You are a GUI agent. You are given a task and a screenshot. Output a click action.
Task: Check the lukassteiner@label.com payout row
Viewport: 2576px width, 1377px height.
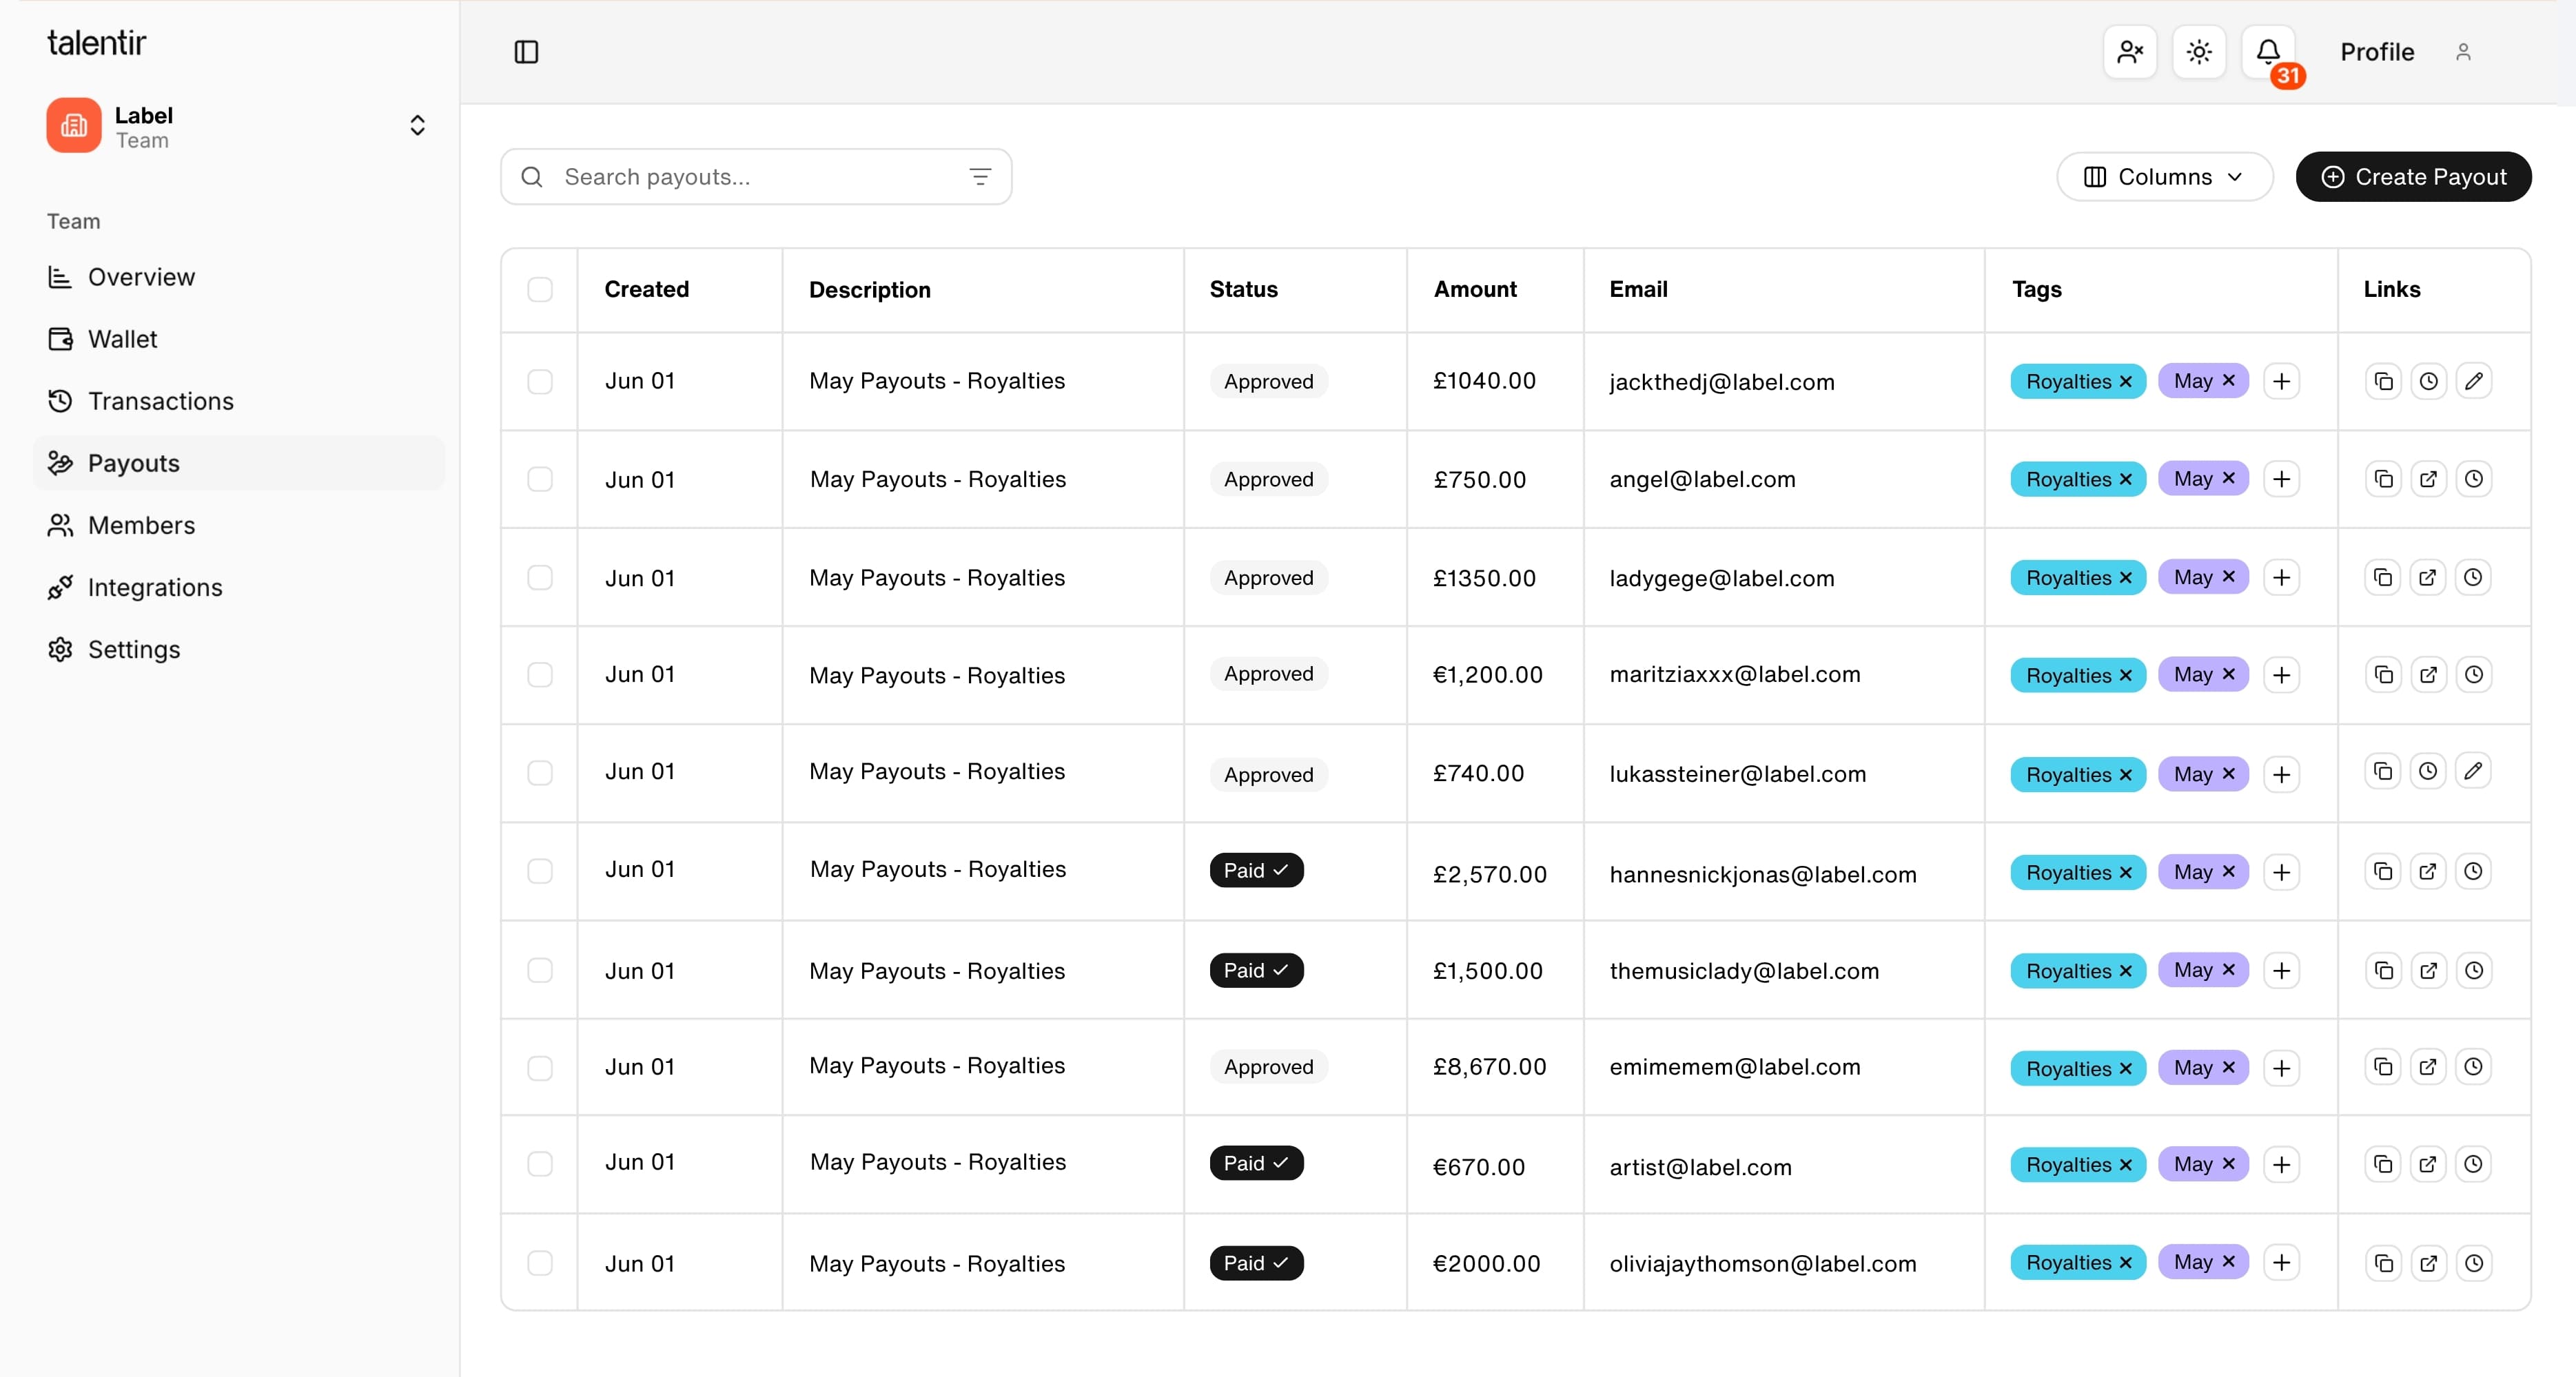coord(540,772)
